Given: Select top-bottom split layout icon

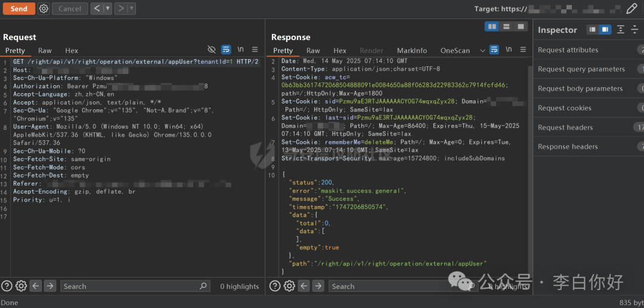Looking at the screenshot, I should tap(506, 27).
